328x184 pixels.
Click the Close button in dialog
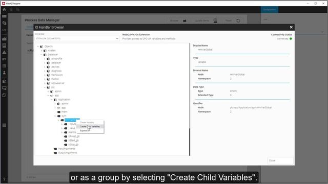[x=280, y=160]
